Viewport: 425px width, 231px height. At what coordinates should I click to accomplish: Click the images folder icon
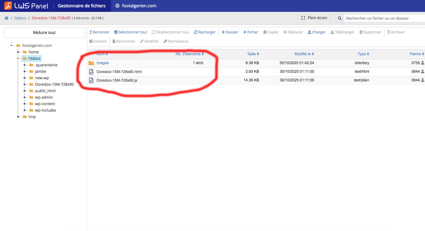coord(91,63)
